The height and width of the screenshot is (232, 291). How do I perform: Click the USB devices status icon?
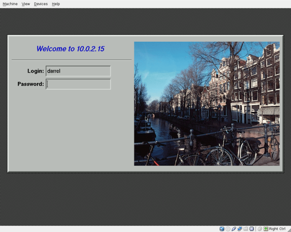tap(234, 229)
